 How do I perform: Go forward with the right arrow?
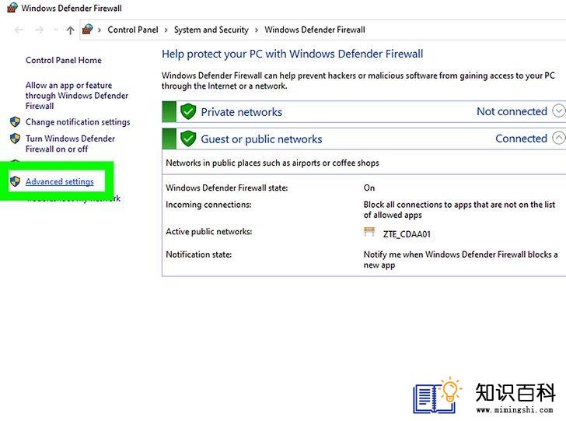(39, 30)
